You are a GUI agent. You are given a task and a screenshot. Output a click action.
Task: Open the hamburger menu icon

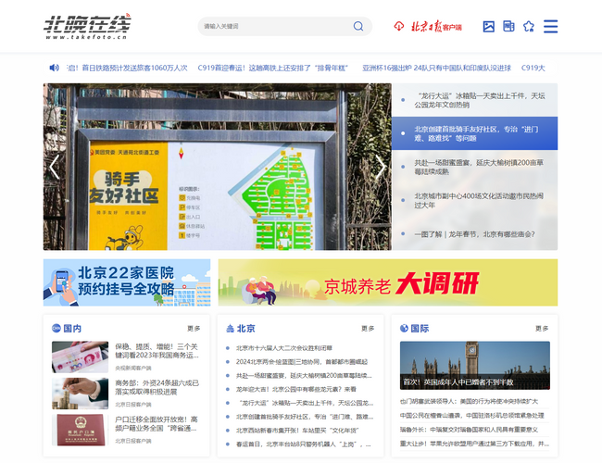click(550, 27)
